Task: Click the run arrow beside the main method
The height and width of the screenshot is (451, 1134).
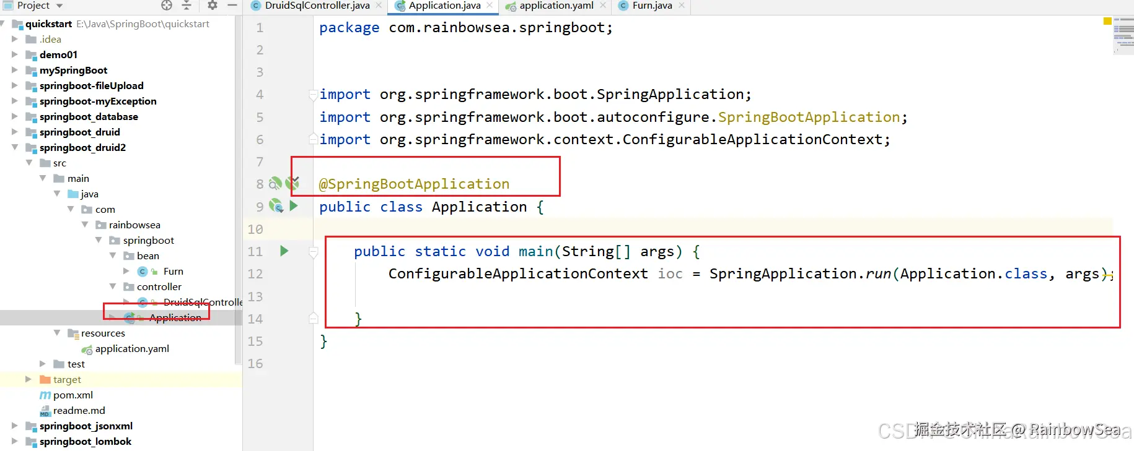Action: [284, 251]
